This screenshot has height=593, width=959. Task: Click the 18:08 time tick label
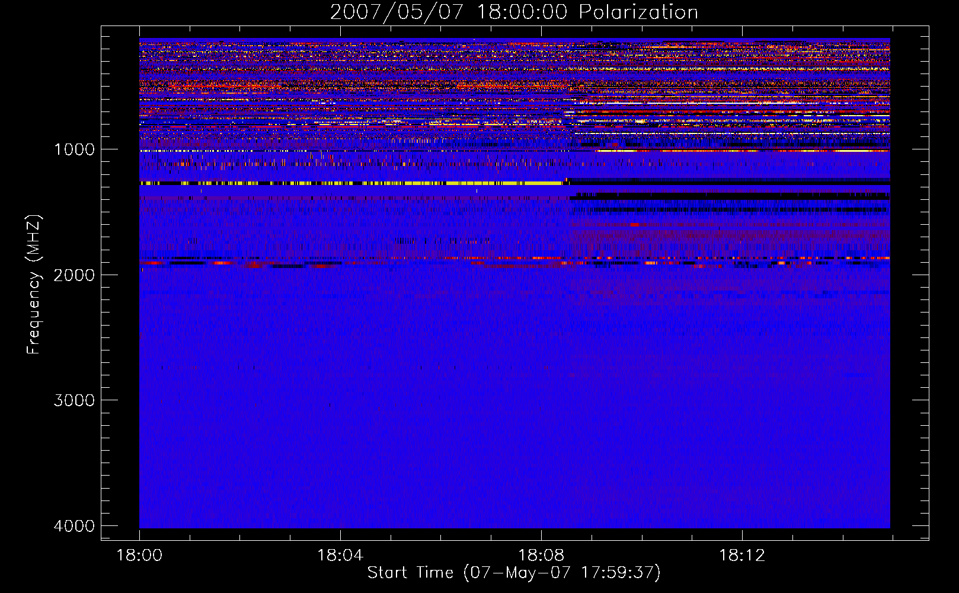click(x=541, y=556)
